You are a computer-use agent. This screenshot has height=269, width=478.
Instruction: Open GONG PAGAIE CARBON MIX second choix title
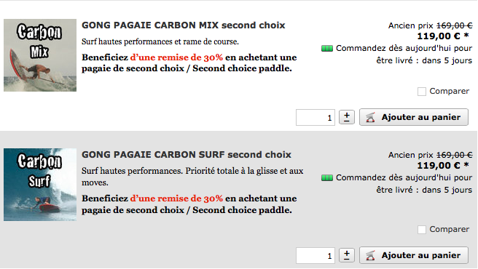(183, 25)
